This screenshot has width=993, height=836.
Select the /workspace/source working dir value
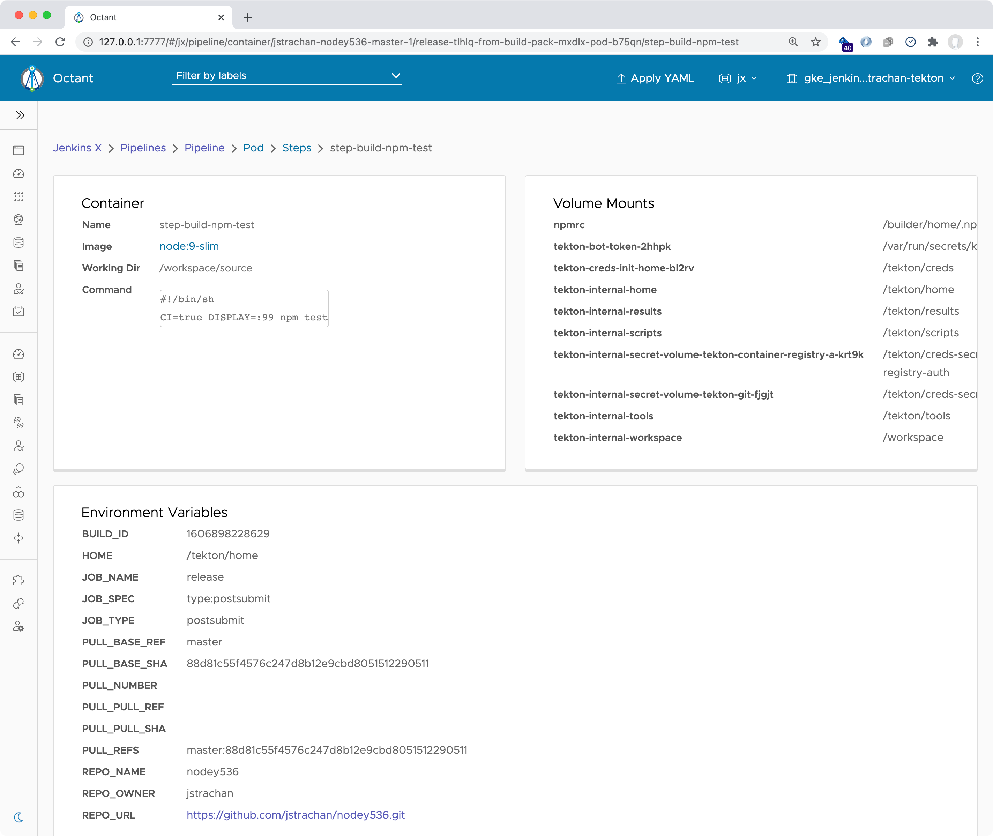click(206, 268)
